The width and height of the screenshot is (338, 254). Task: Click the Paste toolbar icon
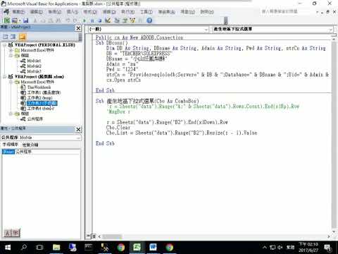[51, 20]
